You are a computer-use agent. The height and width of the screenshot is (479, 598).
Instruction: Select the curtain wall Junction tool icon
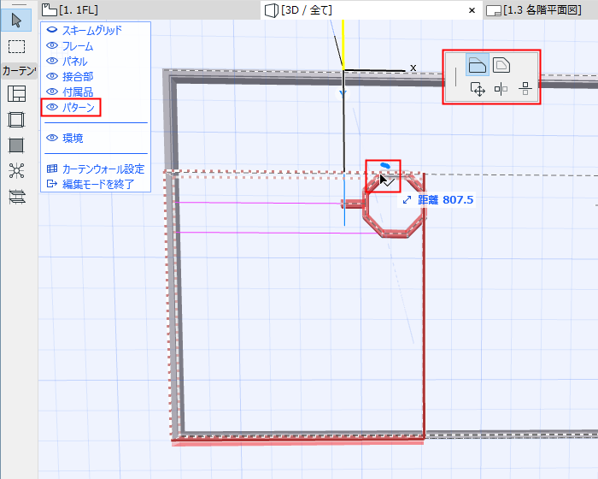coord(16,171)
